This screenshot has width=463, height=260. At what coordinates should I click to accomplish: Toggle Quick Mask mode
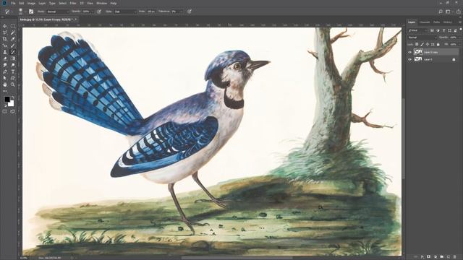5,111
